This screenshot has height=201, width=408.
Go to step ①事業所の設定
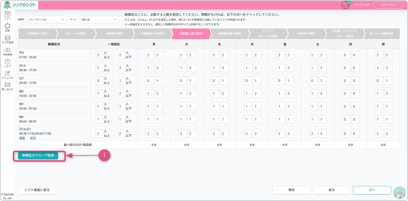tap(37, 34)
